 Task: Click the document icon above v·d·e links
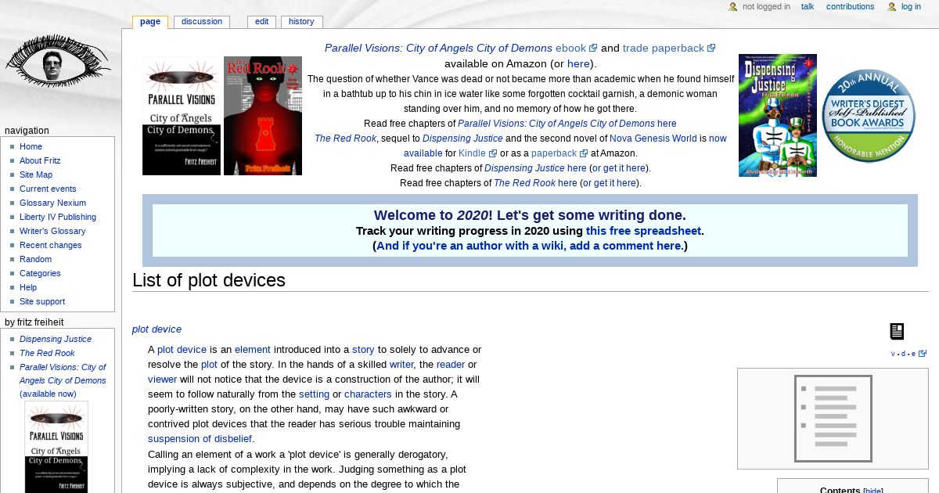pyautogui.click(x=897, y=331)
